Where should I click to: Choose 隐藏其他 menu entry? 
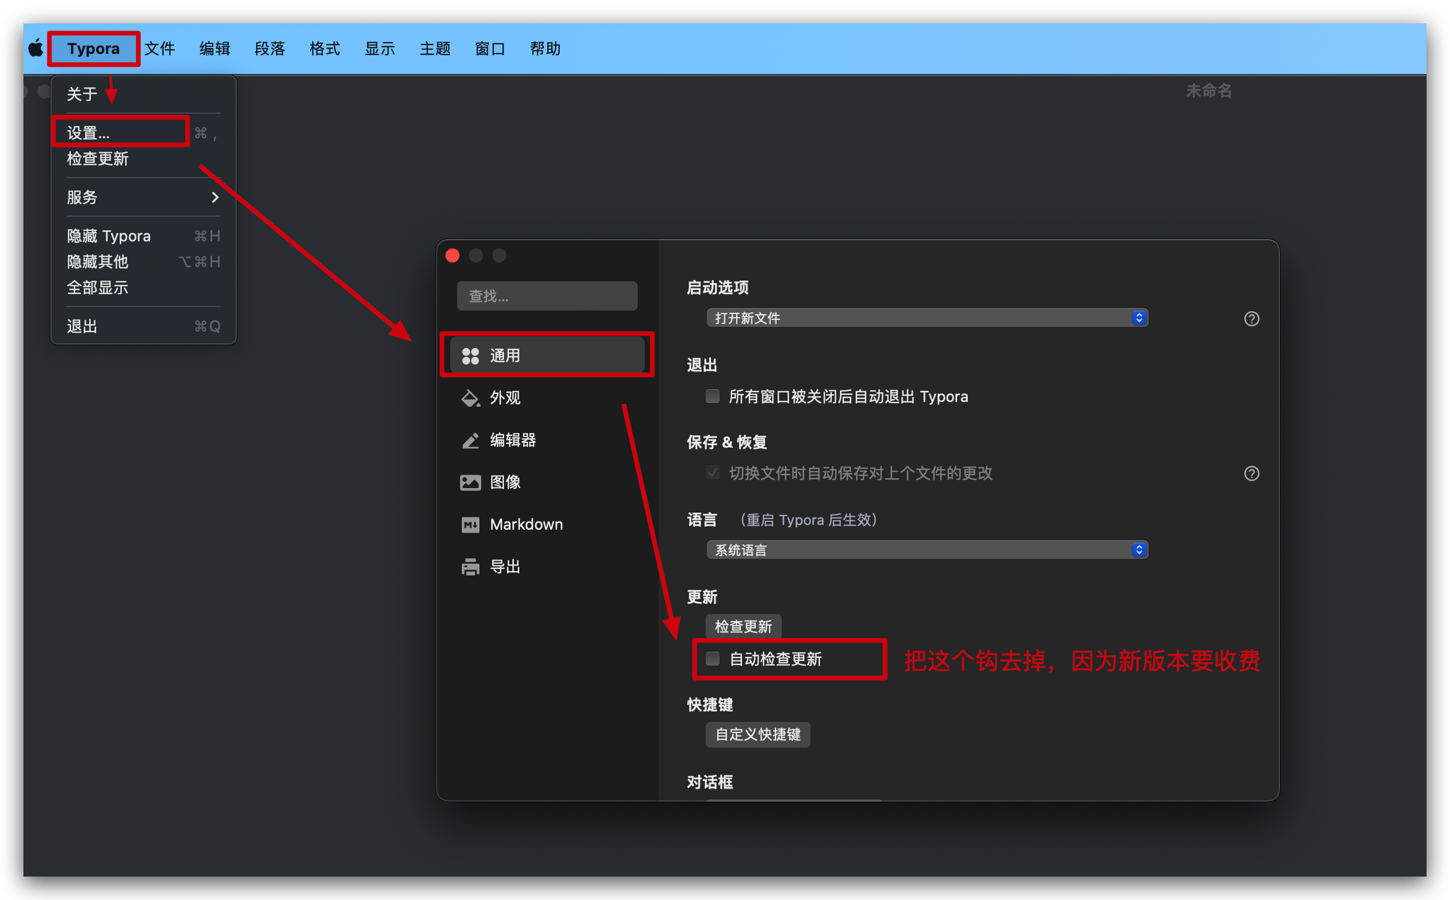coord(144,262)
